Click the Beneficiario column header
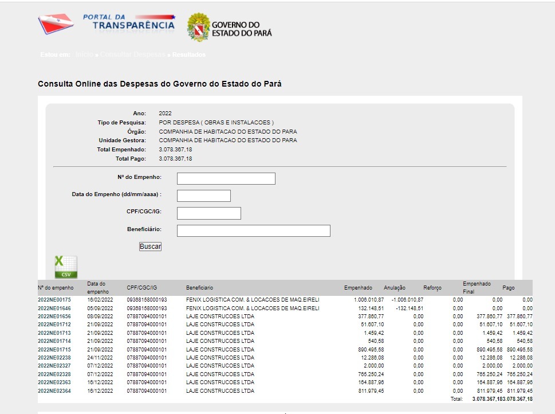The width and height of the screenshot is (555, 414). [199, 287]
